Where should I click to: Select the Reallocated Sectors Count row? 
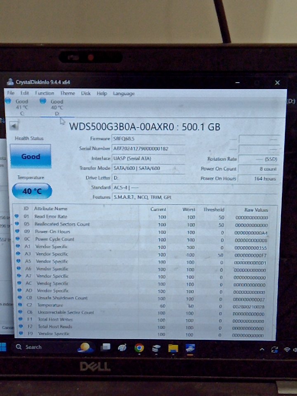coord(62,224)
